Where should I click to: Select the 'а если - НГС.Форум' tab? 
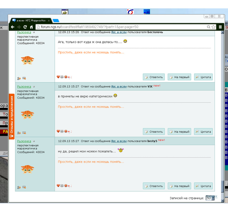click(30, 21)
